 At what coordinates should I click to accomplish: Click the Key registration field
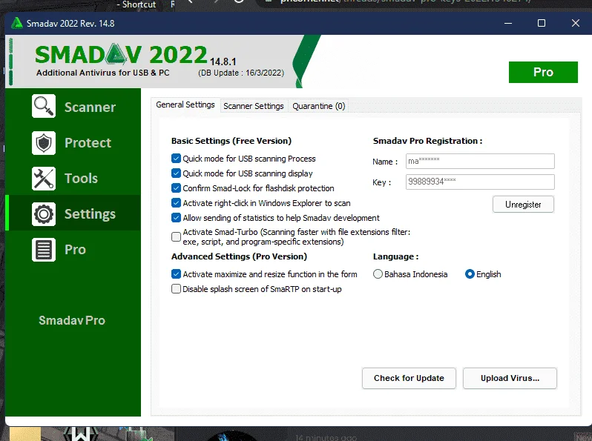tap(480, 182)
